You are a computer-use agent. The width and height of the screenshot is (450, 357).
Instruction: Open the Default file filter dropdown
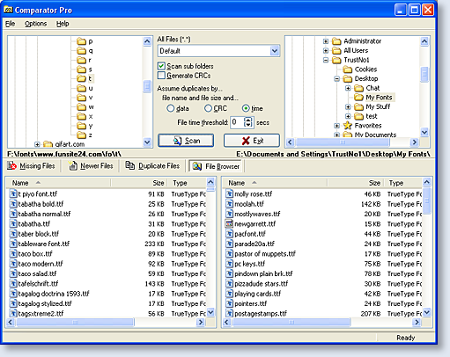point(275,51)
